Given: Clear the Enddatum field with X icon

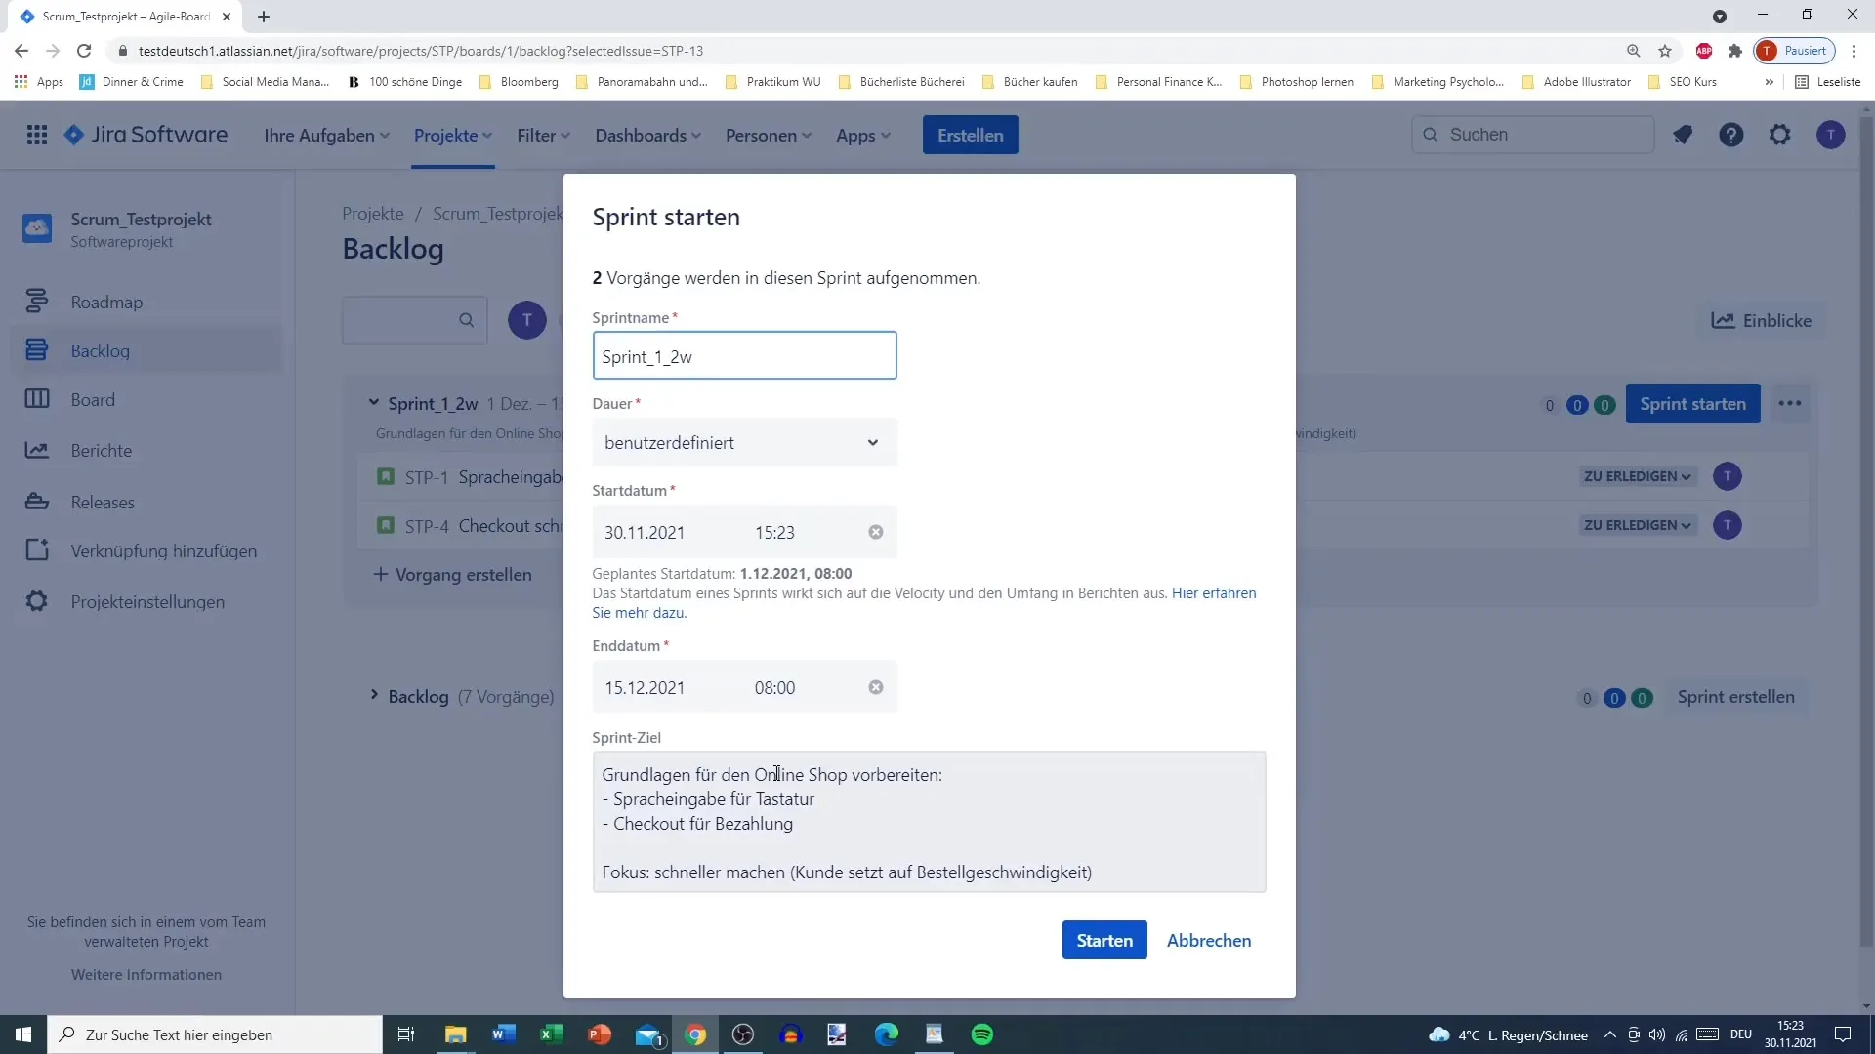Looking at the screenshot, I should [876, 687].
